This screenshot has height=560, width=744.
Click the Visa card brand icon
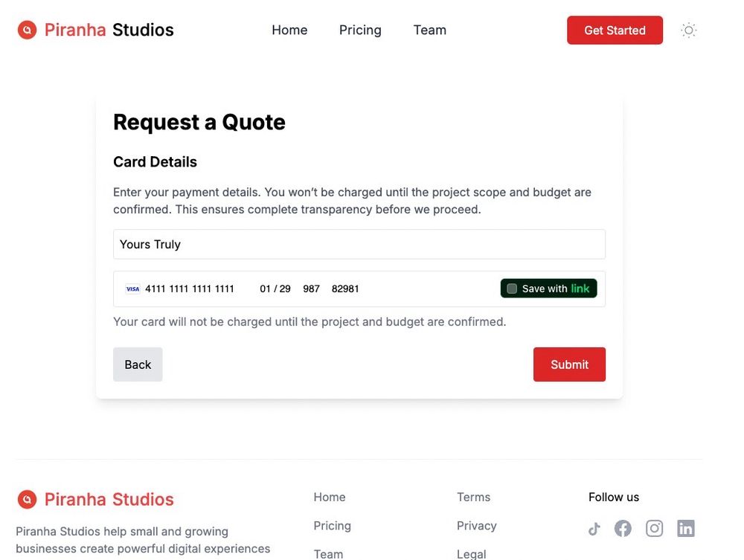(132, 289)
